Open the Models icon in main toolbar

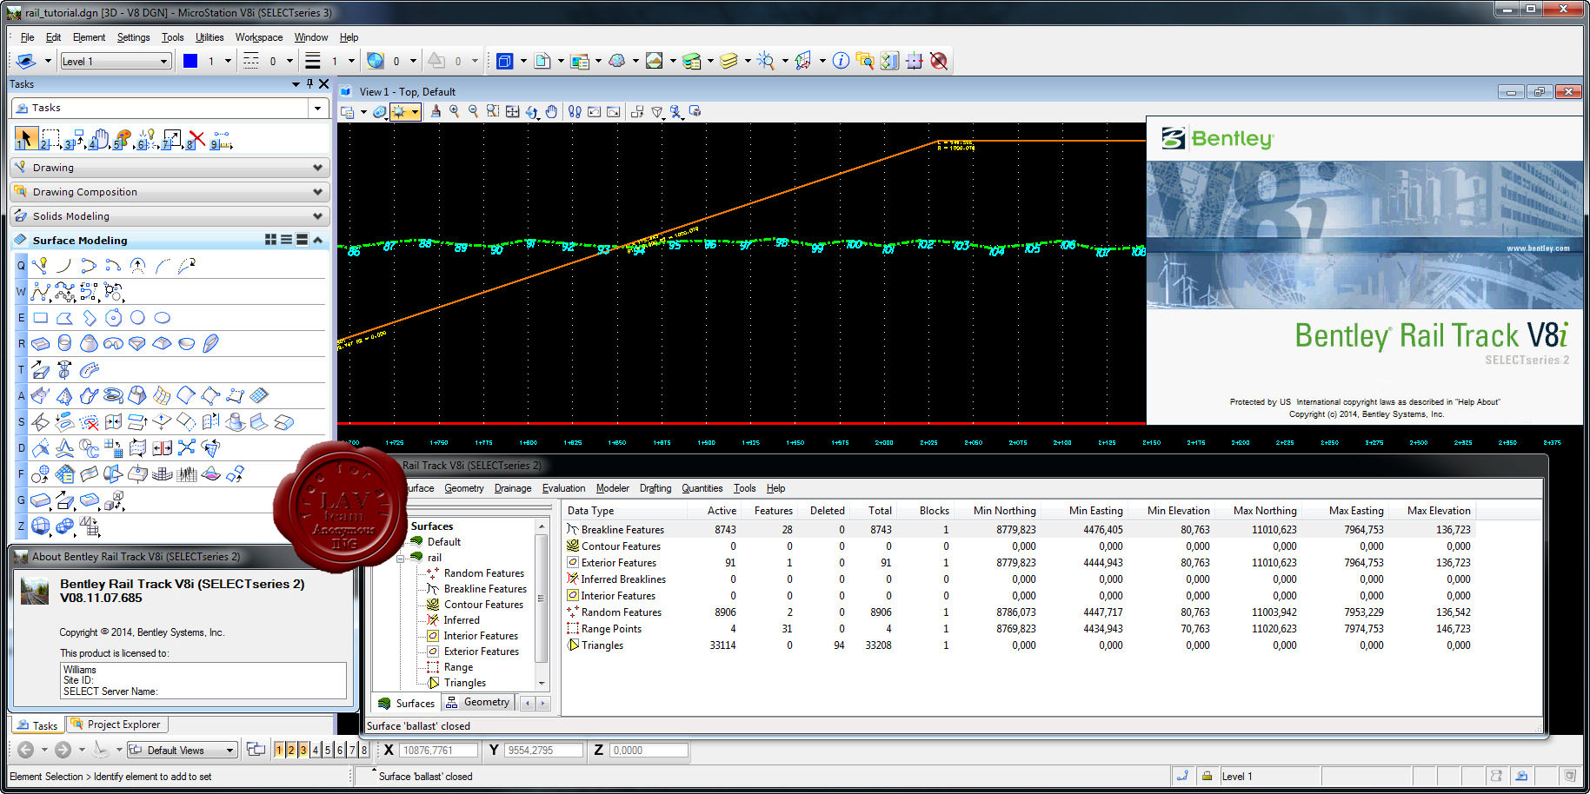pos(505,61)
